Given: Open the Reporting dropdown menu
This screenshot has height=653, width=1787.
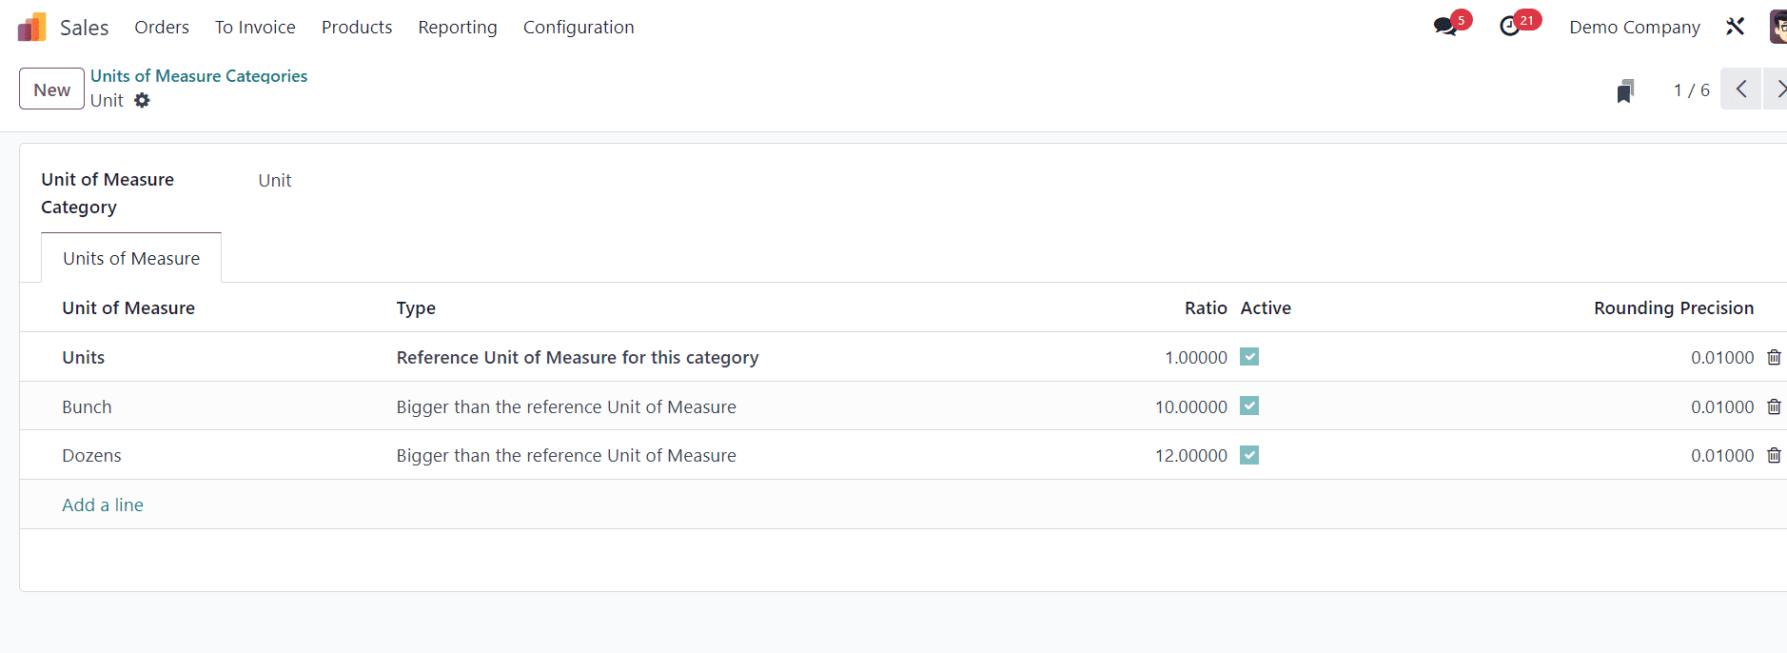Looking at the screenshot, I should click(458, 28).
